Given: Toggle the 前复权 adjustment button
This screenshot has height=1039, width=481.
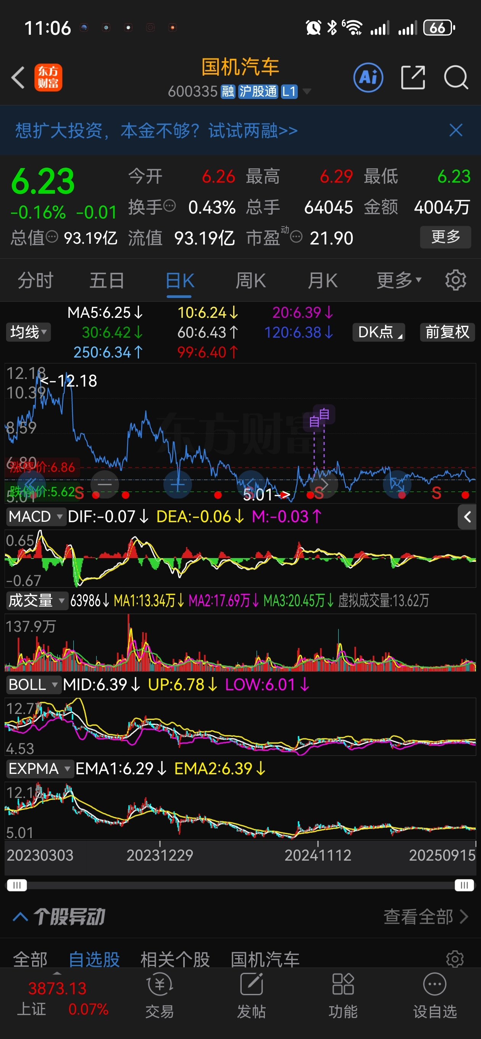Looking at the screenshot, I should coord(447,332).
